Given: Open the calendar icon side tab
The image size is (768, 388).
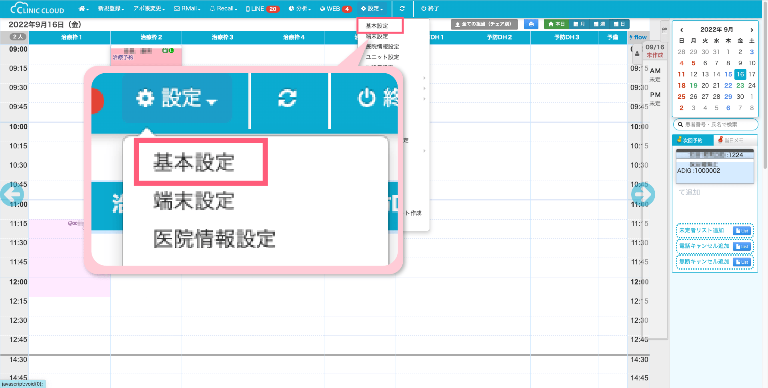Looking at the screenshot, I should (664, 30).
